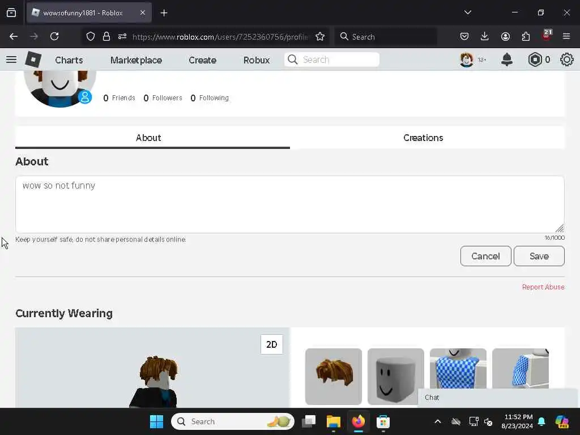Cancel editing the About text
The image size is (580, 435).
485,256
